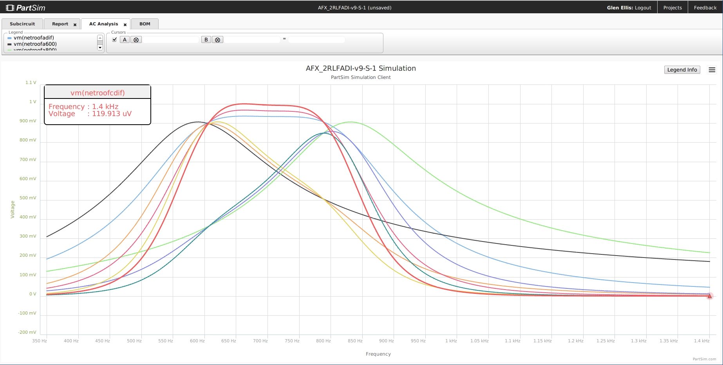Screen dimensions: 723x365
Task: Click the PartSim logo
Action: tap(25, 7)
